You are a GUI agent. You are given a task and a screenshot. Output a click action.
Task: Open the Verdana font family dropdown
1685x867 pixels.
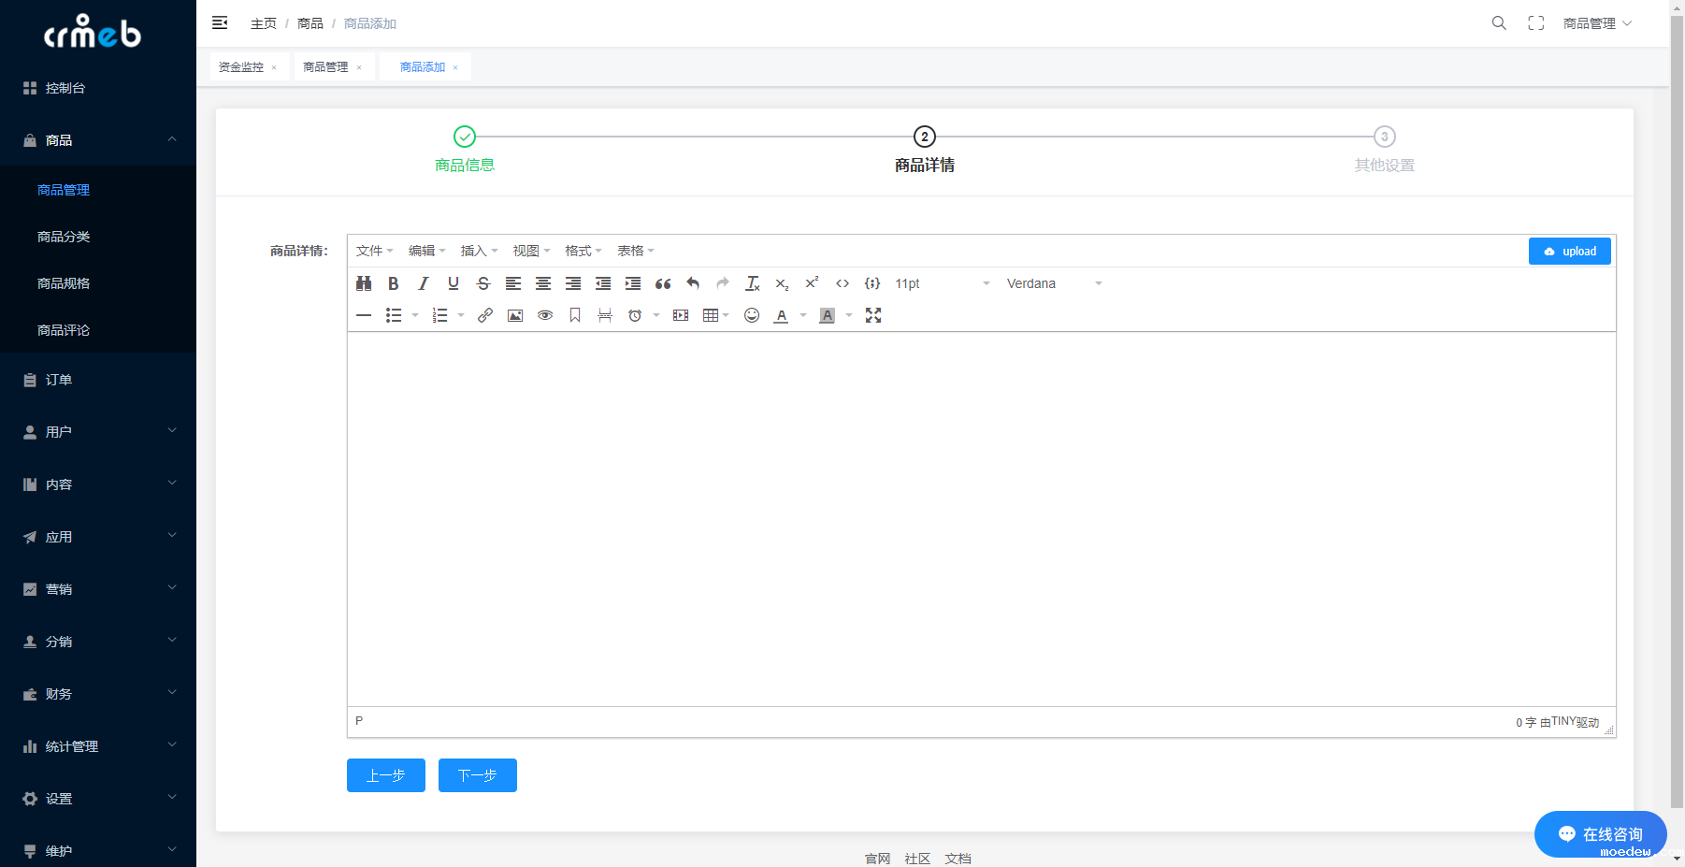click(x=1054, y=283)
